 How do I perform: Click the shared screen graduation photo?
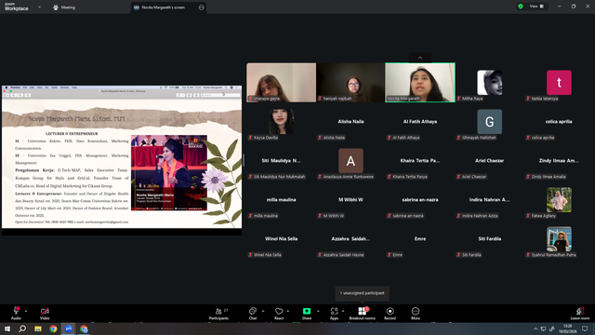click(x=169, y=173)
